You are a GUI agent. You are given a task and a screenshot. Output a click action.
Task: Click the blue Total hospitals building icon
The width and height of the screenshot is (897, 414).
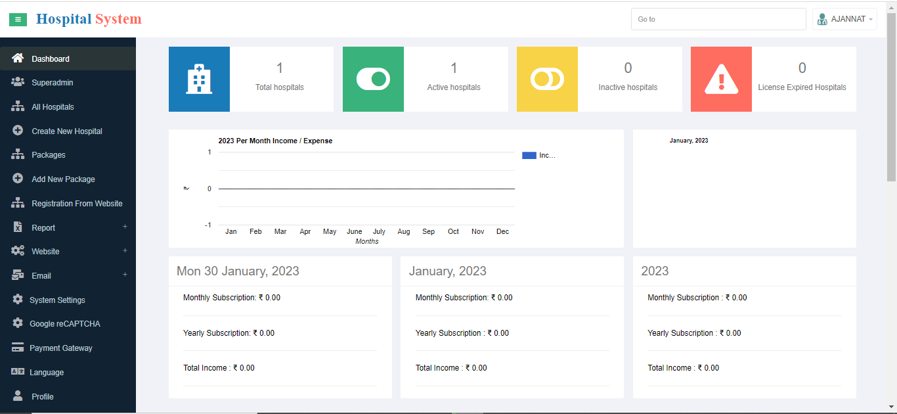coord(199,80)
